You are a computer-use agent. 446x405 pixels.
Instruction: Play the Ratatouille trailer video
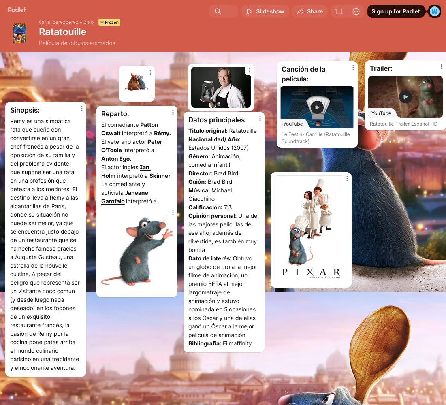pos(405,96)
